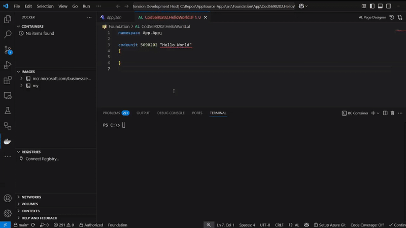Go back with the navigation arrow
Viewport: 406px width, 228px height.
(118, 6)
